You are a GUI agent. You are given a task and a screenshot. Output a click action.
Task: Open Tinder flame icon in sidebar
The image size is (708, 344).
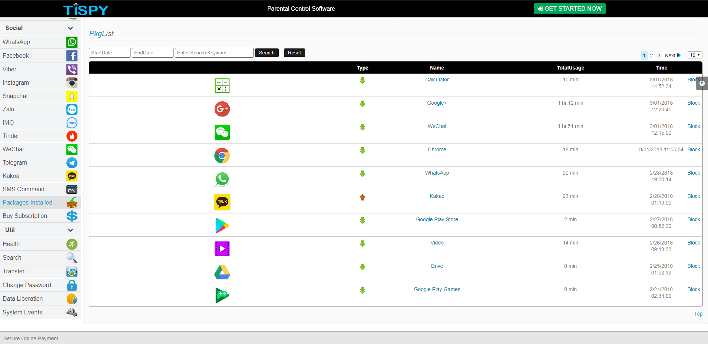coord(72,136)
